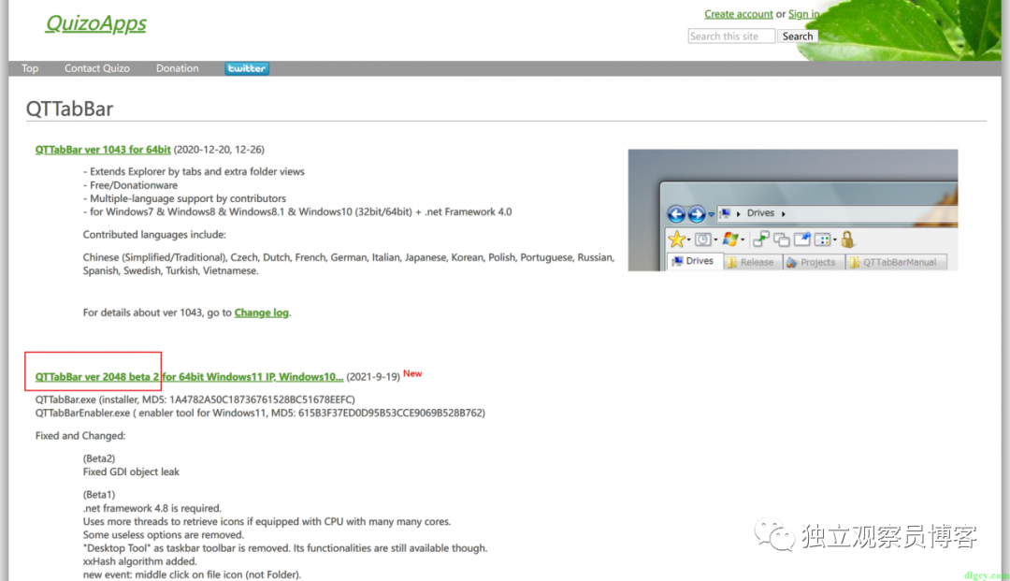Click the Create account link
Screen dimensions: 1010x581
click(x=738, y=14)
